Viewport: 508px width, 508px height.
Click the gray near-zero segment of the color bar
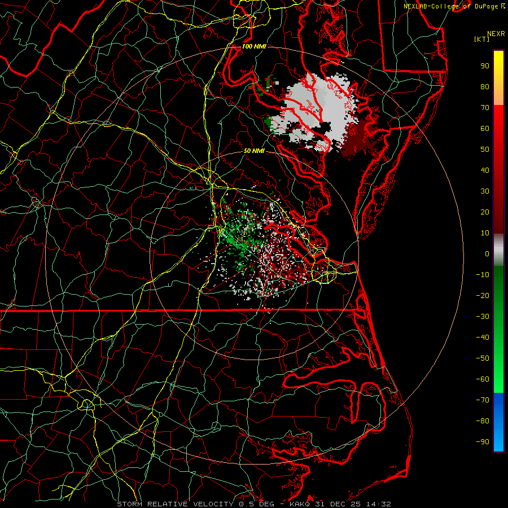[x=498, y=250]
